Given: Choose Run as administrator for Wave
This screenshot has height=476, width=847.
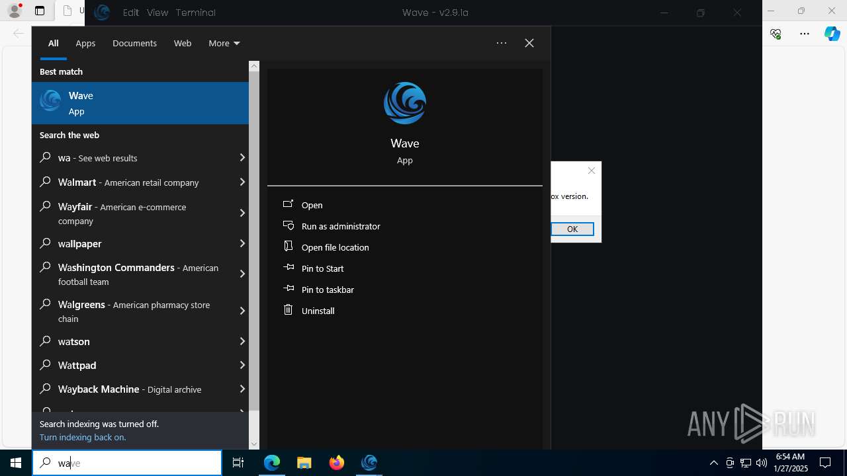Looking at the screenshot, I should [x=341, y=226].
